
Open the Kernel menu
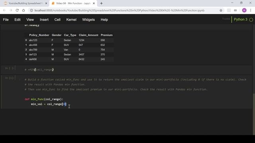click(71, 19)
